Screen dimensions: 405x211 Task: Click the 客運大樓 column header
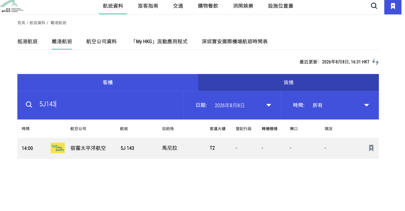pyautogui.click(x=218, y=129)
